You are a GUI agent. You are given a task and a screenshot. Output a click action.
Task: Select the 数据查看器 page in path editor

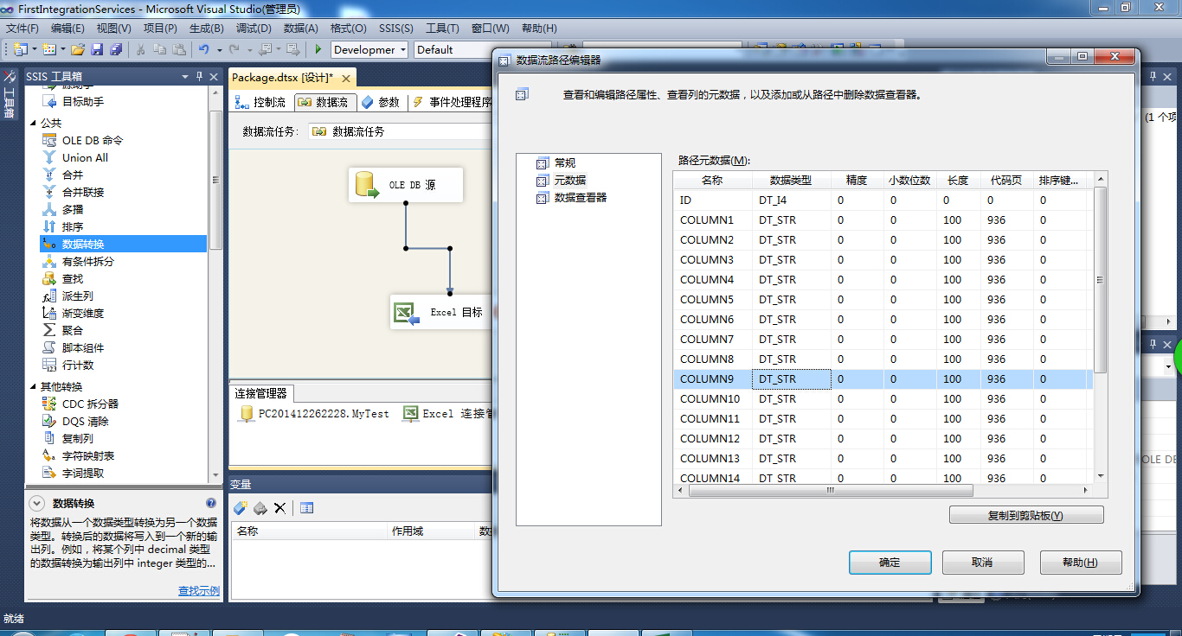580,197
